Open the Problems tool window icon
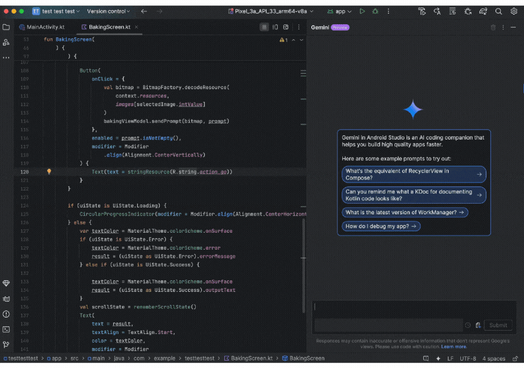The height and width of the screenshot is (368, 524). click(x=6, y=314)
